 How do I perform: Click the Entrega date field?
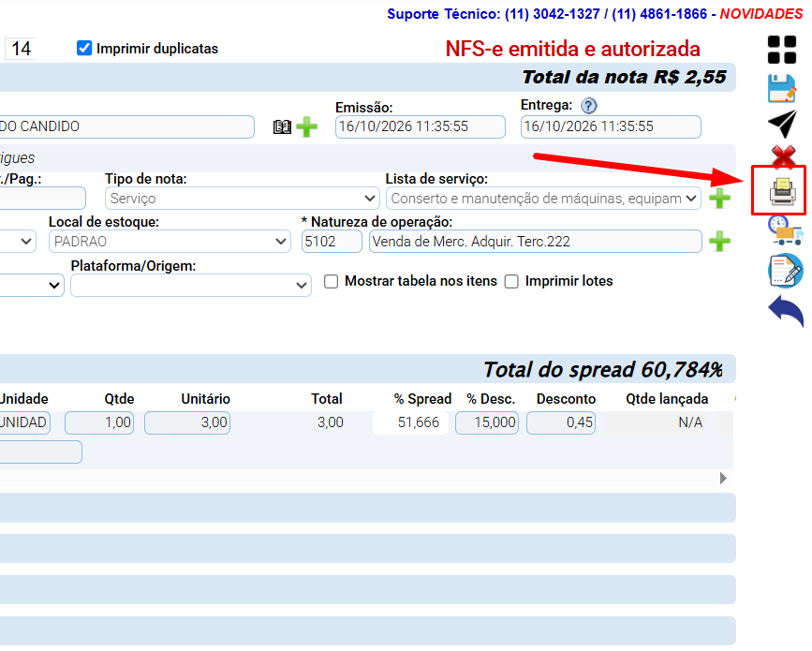(x=611, y=126)
